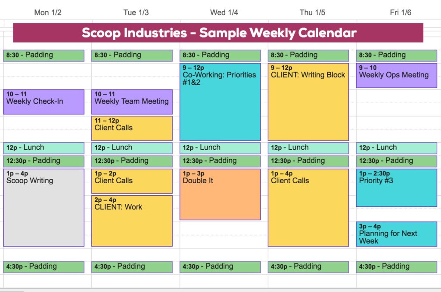Viewport: 441px width, 292px height.
Task: Open Tuesday's Weekly Team Meeting event
Action: coord(132,102)
